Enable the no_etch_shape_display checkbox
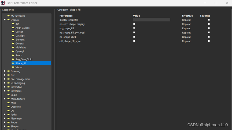The image size is (232, 130). (134, 24)
